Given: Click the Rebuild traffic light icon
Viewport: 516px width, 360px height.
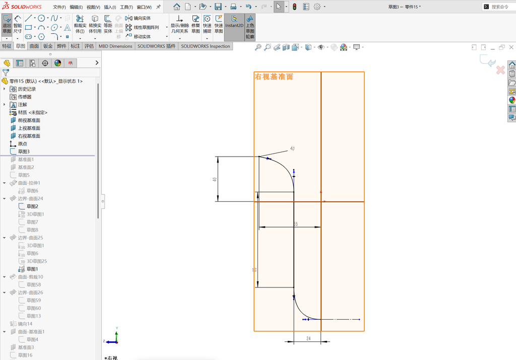Looking at the screenshot, I should pos(294,7).
